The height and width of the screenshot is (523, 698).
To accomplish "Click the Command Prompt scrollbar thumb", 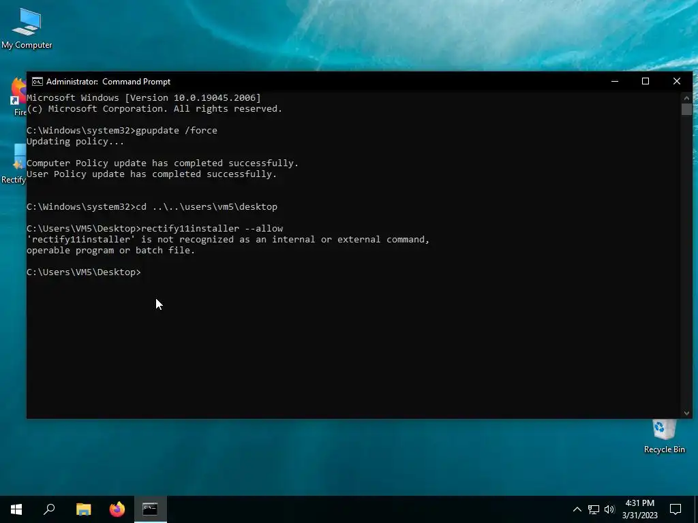I will pyautogui.click(x=686, y=110).
